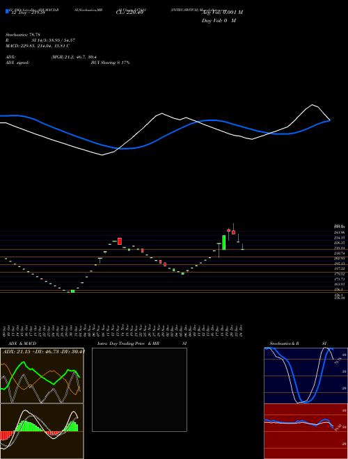Click the 241.96 price axis label

point(340,232)
